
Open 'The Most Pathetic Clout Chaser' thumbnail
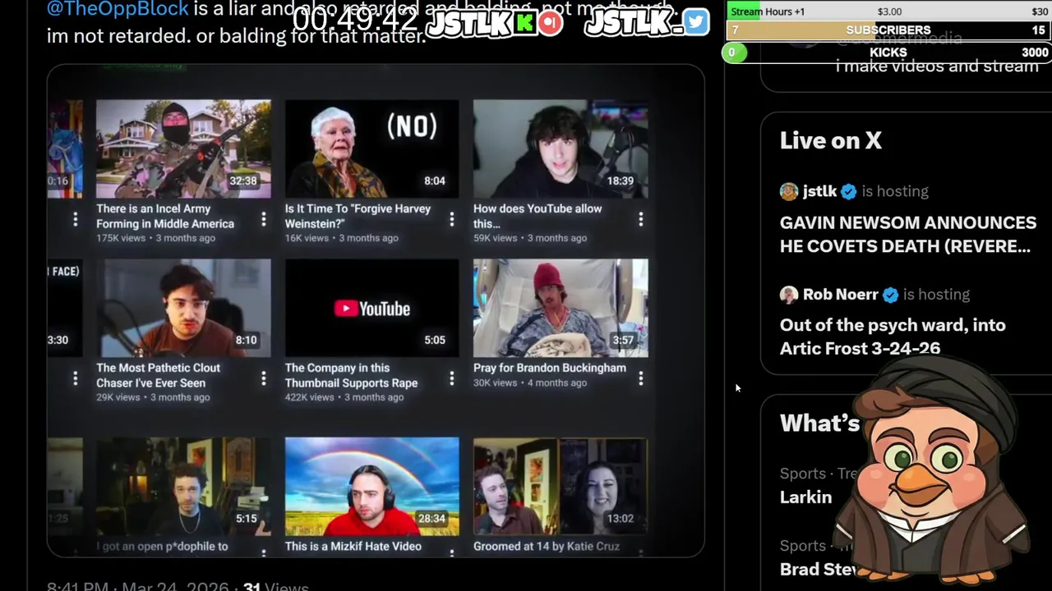click(183, 308)
